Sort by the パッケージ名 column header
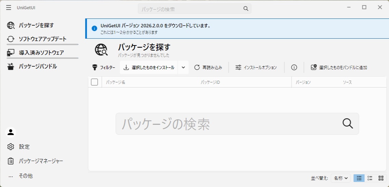 [116, 82]
